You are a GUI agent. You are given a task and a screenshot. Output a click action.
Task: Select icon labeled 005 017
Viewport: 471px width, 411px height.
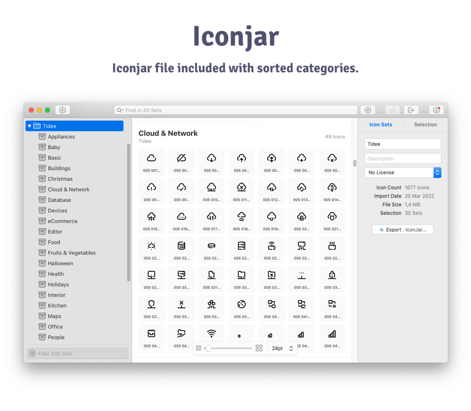pos(211,220)
